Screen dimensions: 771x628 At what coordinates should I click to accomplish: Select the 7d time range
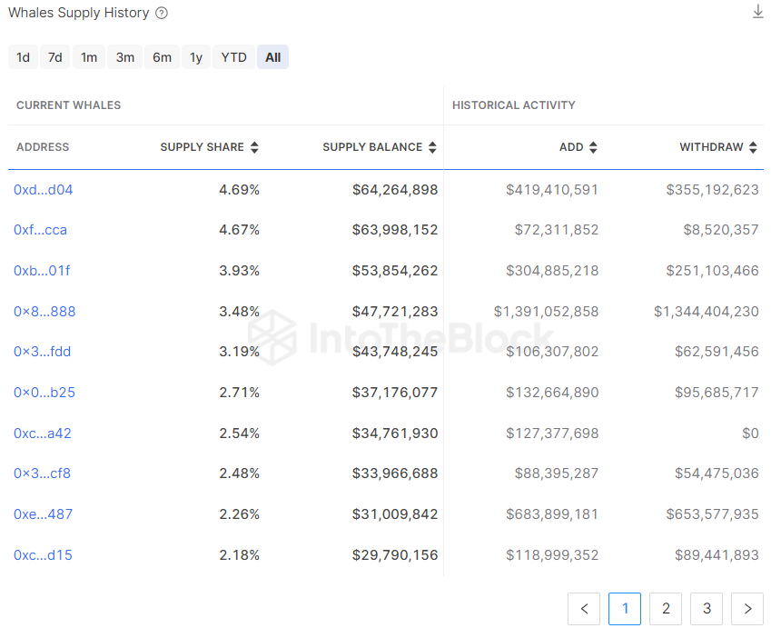55,57
